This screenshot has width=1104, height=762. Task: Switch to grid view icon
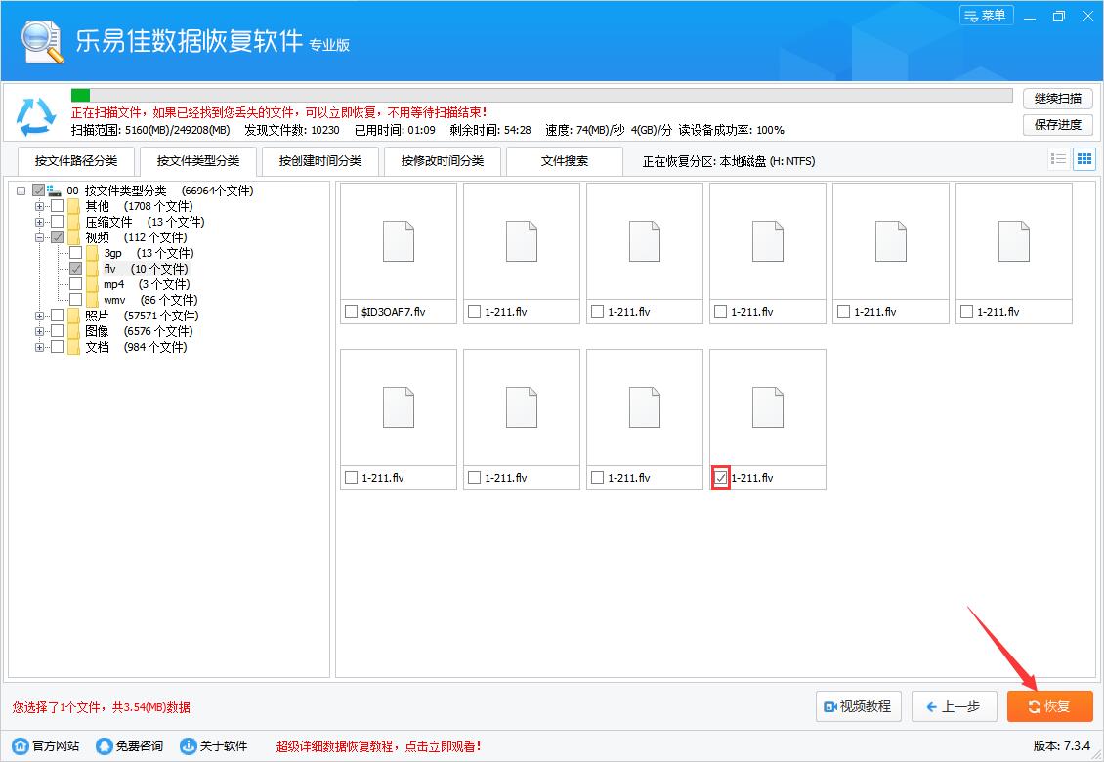[x=1083, y=158]
